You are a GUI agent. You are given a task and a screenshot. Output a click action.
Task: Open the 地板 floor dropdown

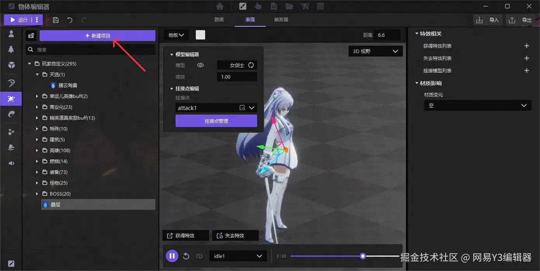[x=176, y=35]
